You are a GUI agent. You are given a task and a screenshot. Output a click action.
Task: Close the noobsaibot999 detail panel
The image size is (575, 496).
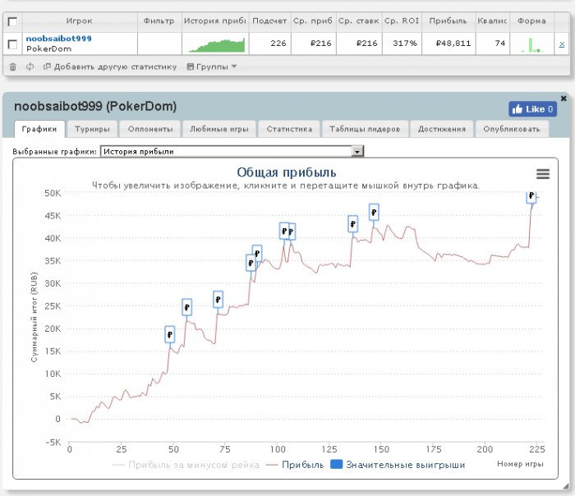tap(563, 99)
